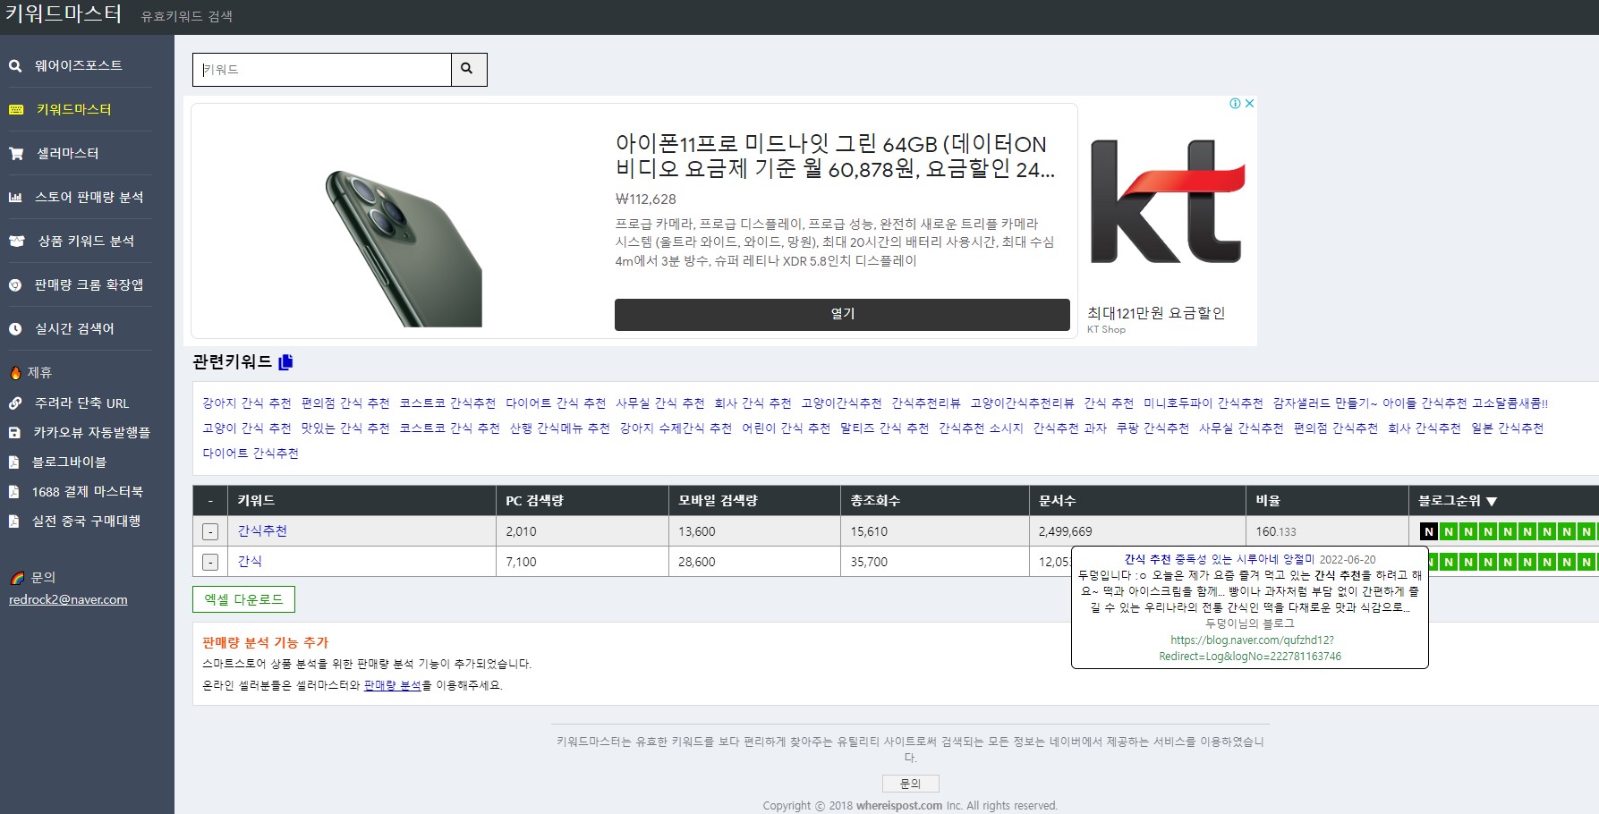
Task: Click the 키워드마스터 title logo
Action: pos(63,14)
